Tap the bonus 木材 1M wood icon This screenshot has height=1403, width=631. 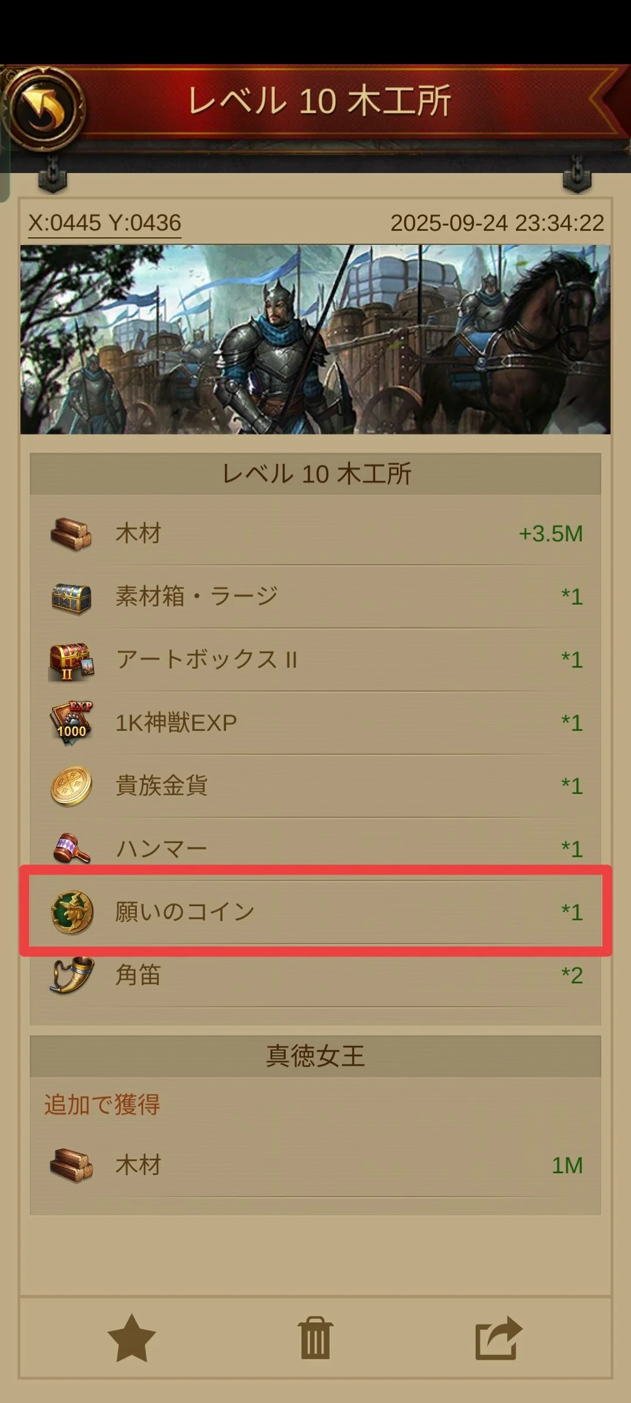71,1165
